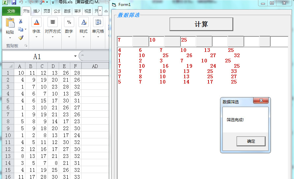Screen dimensions: 294x179
Task: Switch to the 插入 Insert tab
Action: (x=36, y=11)
